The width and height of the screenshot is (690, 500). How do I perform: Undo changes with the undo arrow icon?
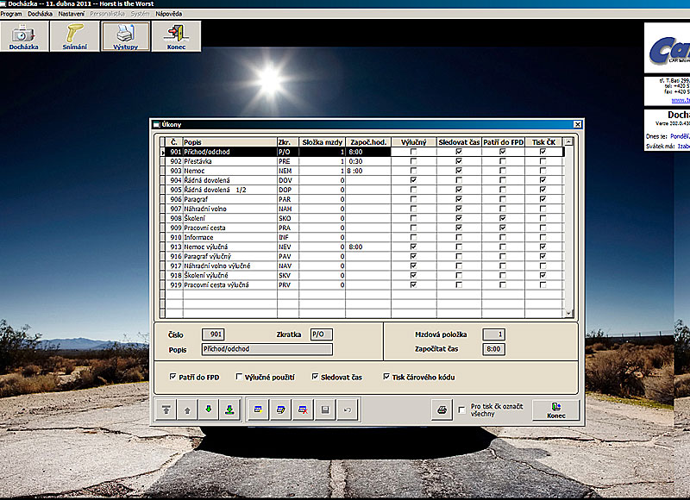pos(348,409)
